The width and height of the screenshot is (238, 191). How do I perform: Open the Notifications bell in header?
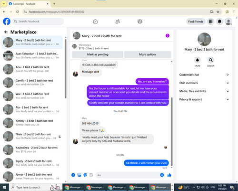pos(219,21)
